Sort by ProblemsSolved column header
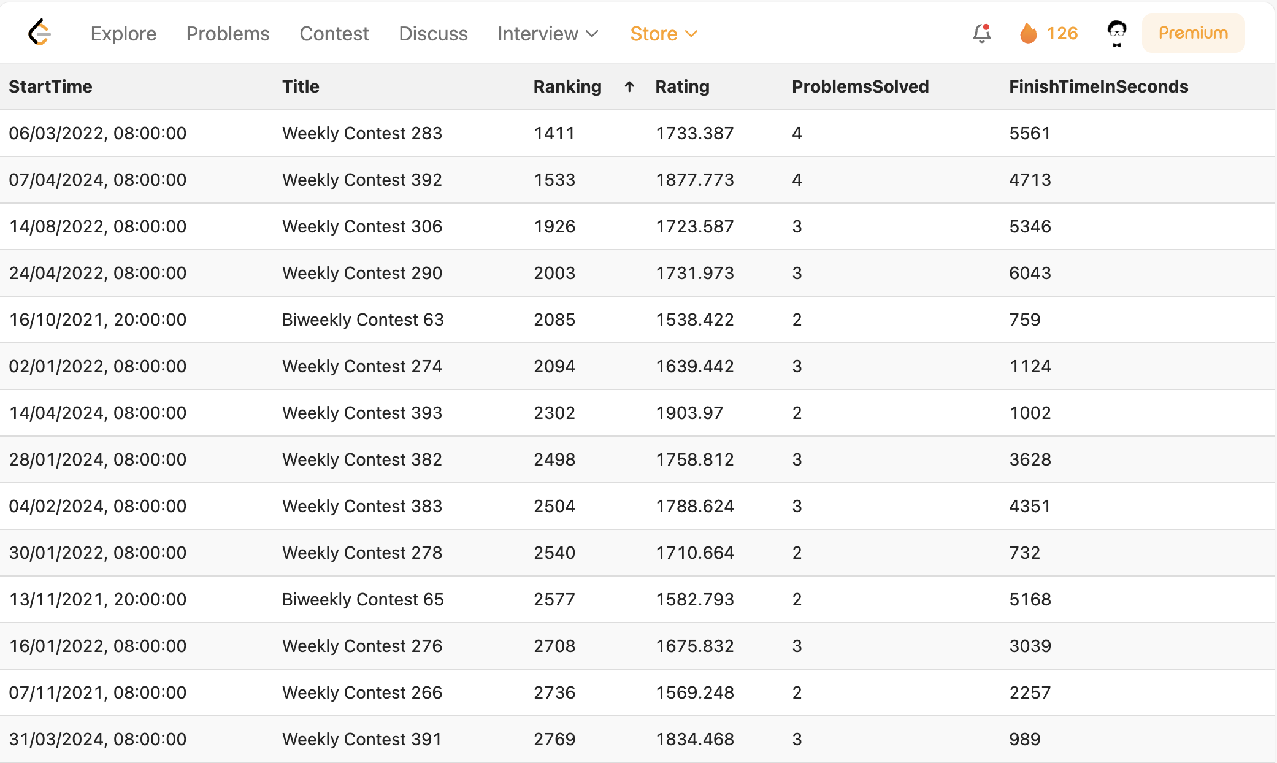 coord(860,86)
